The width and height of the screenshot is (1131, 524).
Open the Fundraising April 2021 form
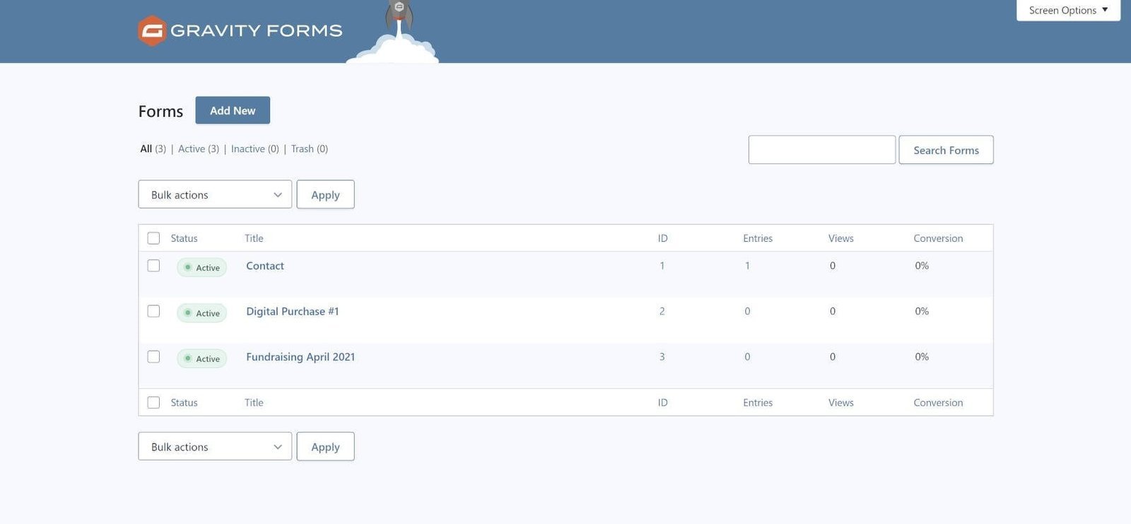pos(300,357)
